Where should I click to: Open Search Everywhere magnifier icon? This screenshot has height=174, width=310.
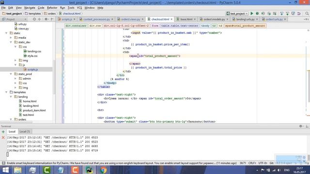(307, 14)
